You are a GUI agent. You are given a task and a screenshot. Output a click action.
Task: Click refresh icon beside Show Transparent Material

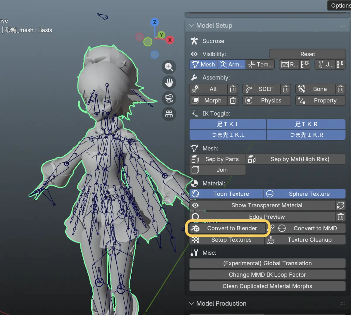pyautogui.click(x=340, y=205)
